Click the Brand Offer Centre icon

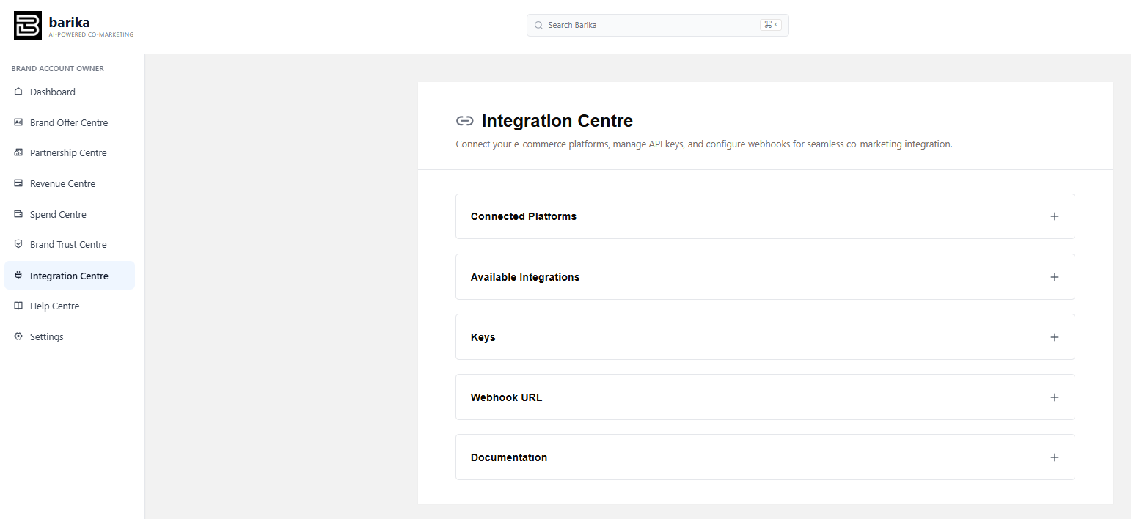tap(18, 122)
